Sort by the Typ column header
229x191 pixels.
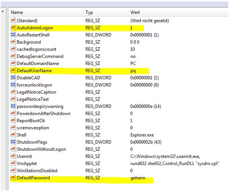click(105, 12)
